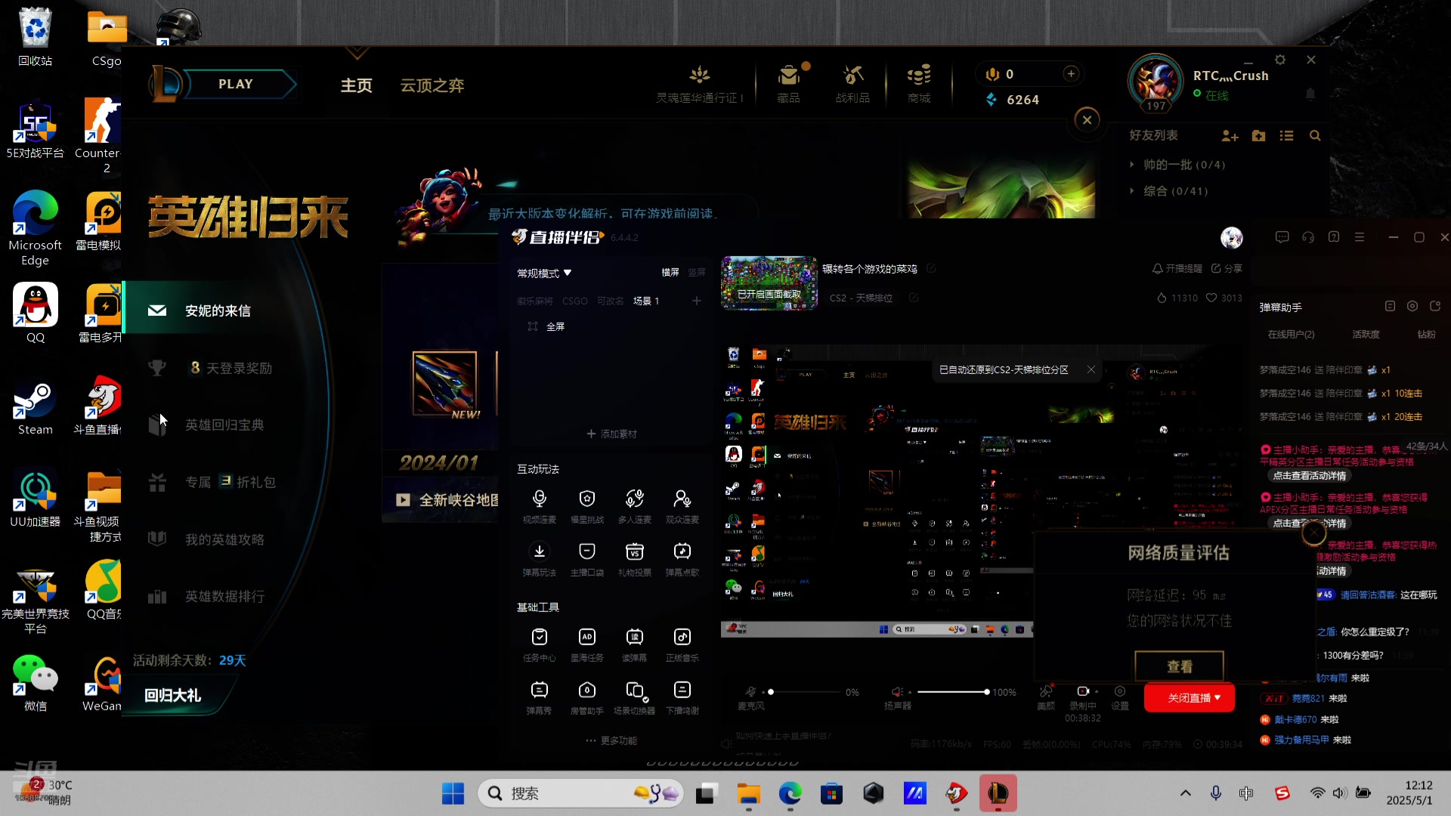Open 弹幕点歌 song request tool
Screen dimensions: 1451x816
(682, 558)
